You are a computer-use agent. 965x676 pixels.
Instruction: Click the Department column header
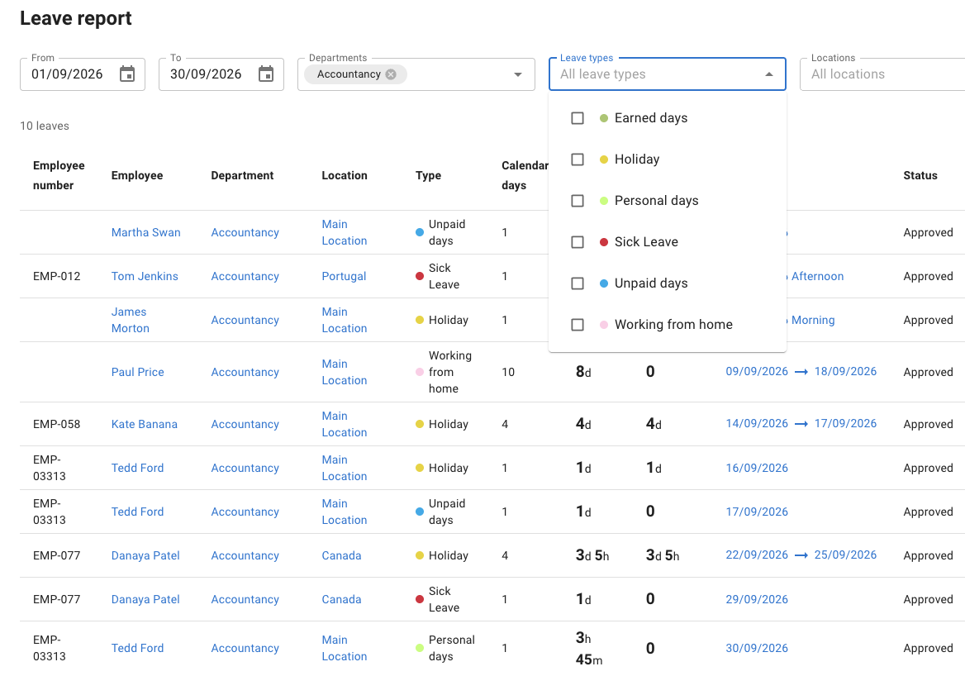[x=242, y=175]
